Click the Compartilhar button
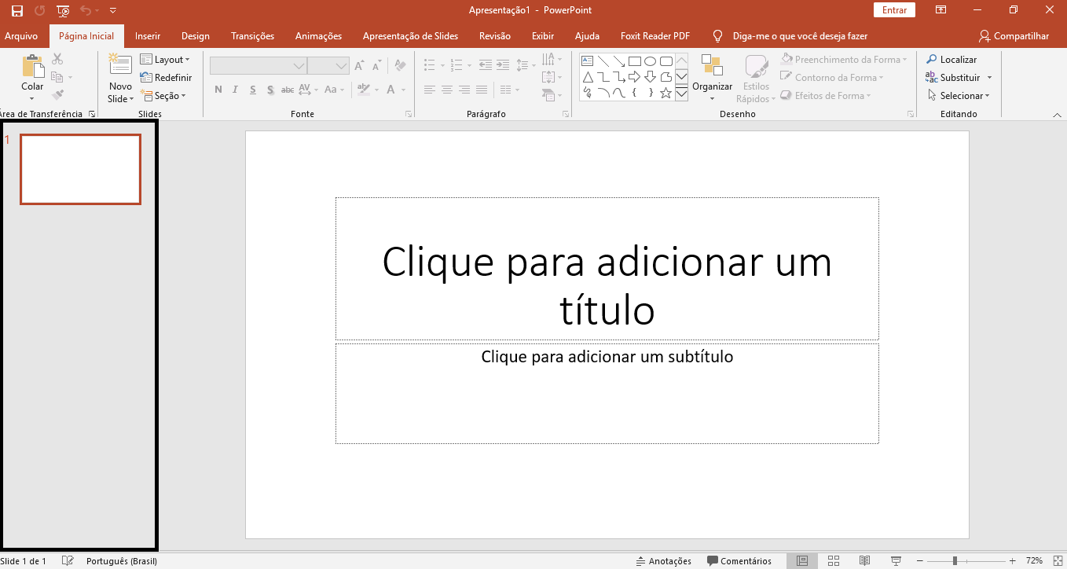 click(x=1014, y=36)
